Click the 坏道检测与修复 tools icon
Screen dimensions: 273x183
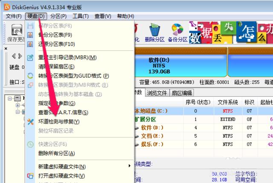tap(30, 122)
